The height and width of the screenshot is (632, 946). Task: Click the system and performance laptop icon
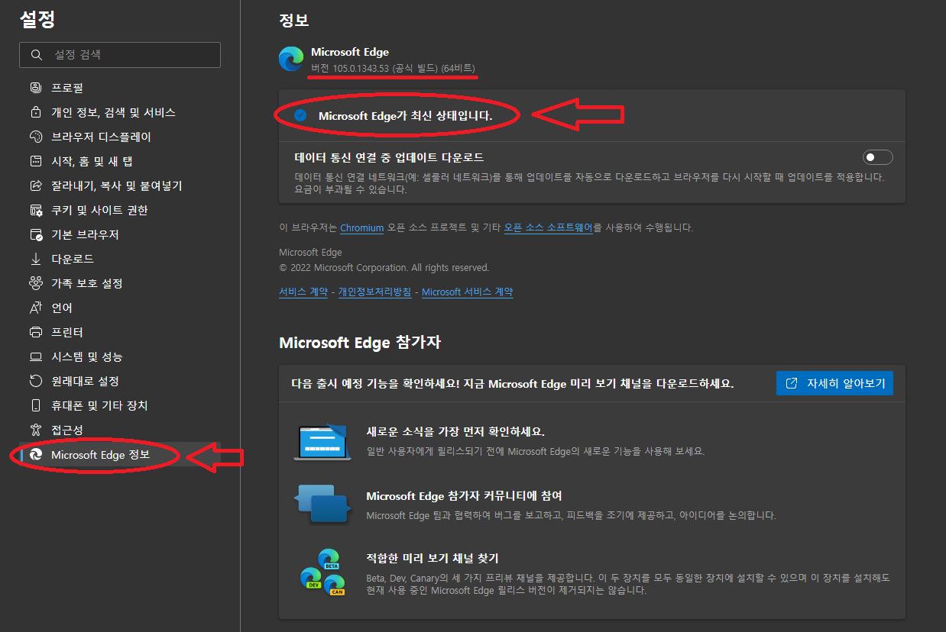tap(35, 356)
